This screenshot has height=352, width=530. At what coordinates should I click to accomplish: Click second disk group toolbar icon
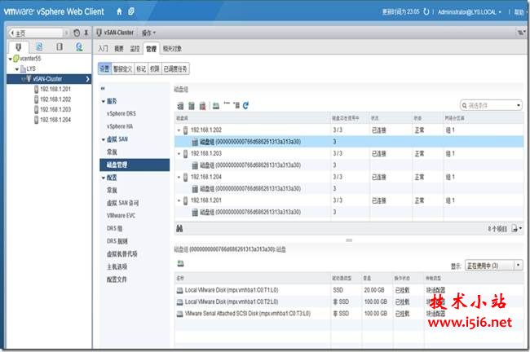point(192,106)
